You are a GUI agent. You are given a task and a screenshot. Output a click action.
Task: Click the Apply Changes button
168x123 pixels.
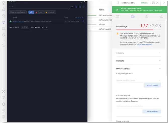pyautogui.click(x=152, y=85)
